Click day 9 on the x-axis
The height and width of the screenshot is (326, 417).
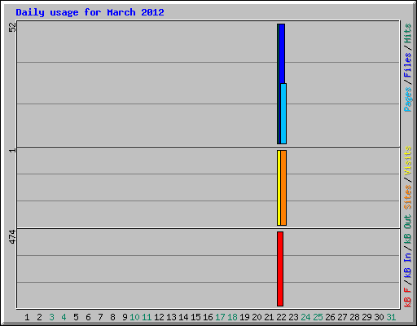(x=125, y=317)
